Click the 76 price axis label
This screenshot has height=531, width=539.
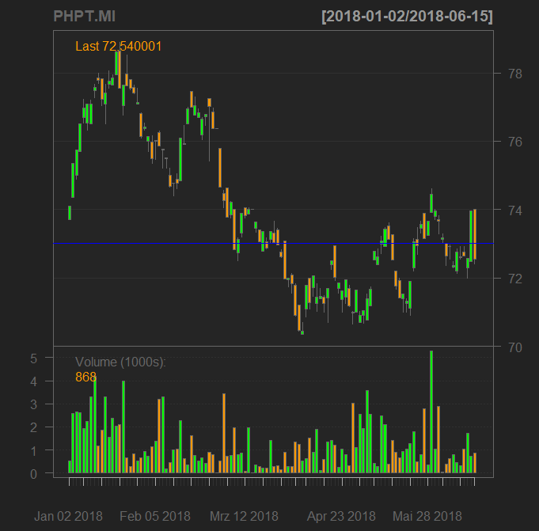tap(514, 142)
